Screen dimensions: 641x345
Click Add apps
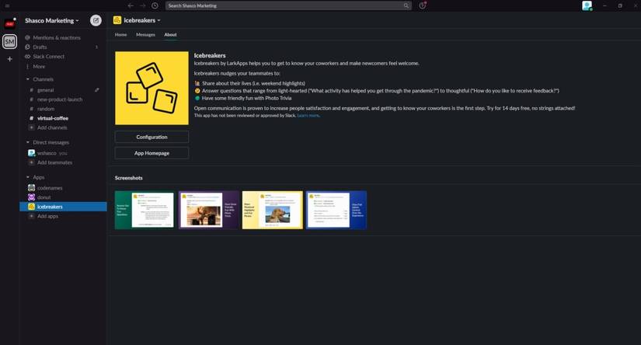pyautogui.click(x=47, y=216)
